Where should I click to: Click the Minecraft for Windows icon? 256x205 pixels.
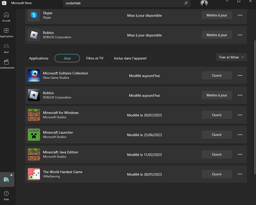34,115
